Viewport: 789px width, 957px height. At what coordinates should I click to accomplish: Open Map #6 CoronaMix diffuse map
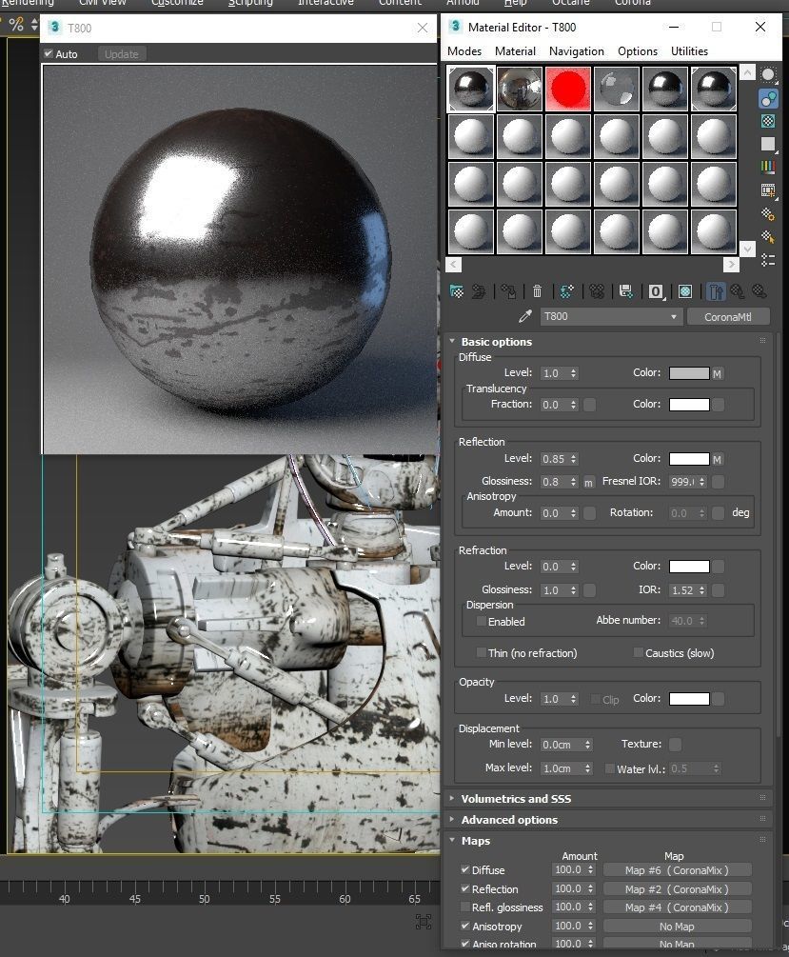coord(677,870)
